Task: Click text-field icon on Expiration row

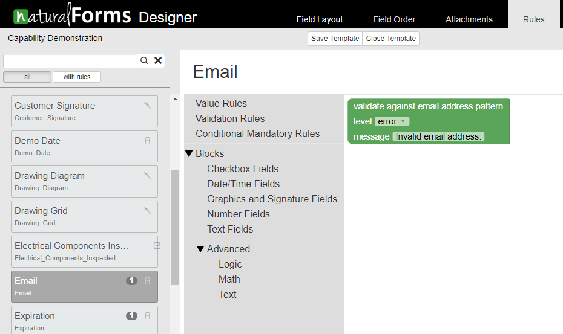Action: point(147,316)
